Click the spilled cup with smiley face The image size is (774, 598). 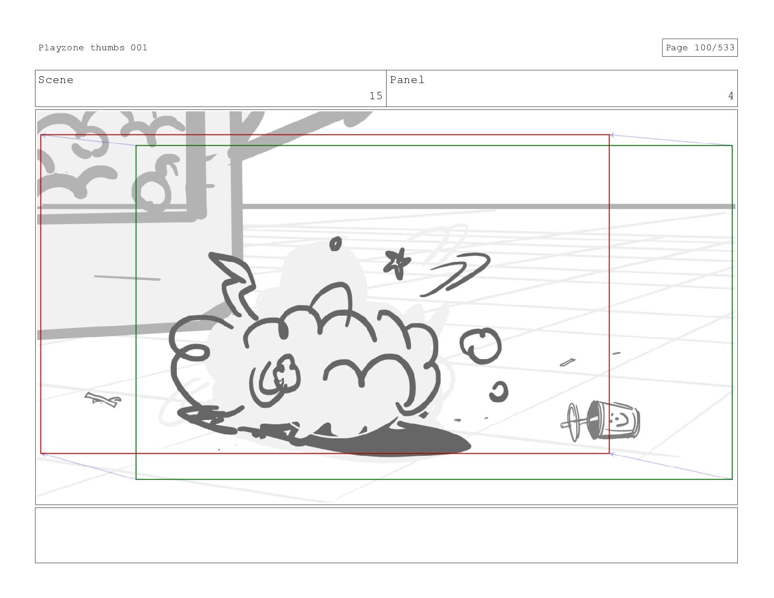coord(601,420)
